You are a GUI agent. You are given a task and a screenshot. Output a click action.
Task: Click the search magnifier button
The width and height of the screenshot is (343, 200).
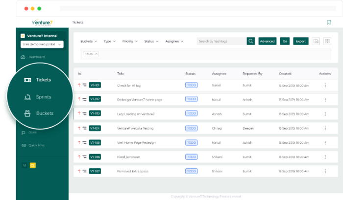point(251,41)
